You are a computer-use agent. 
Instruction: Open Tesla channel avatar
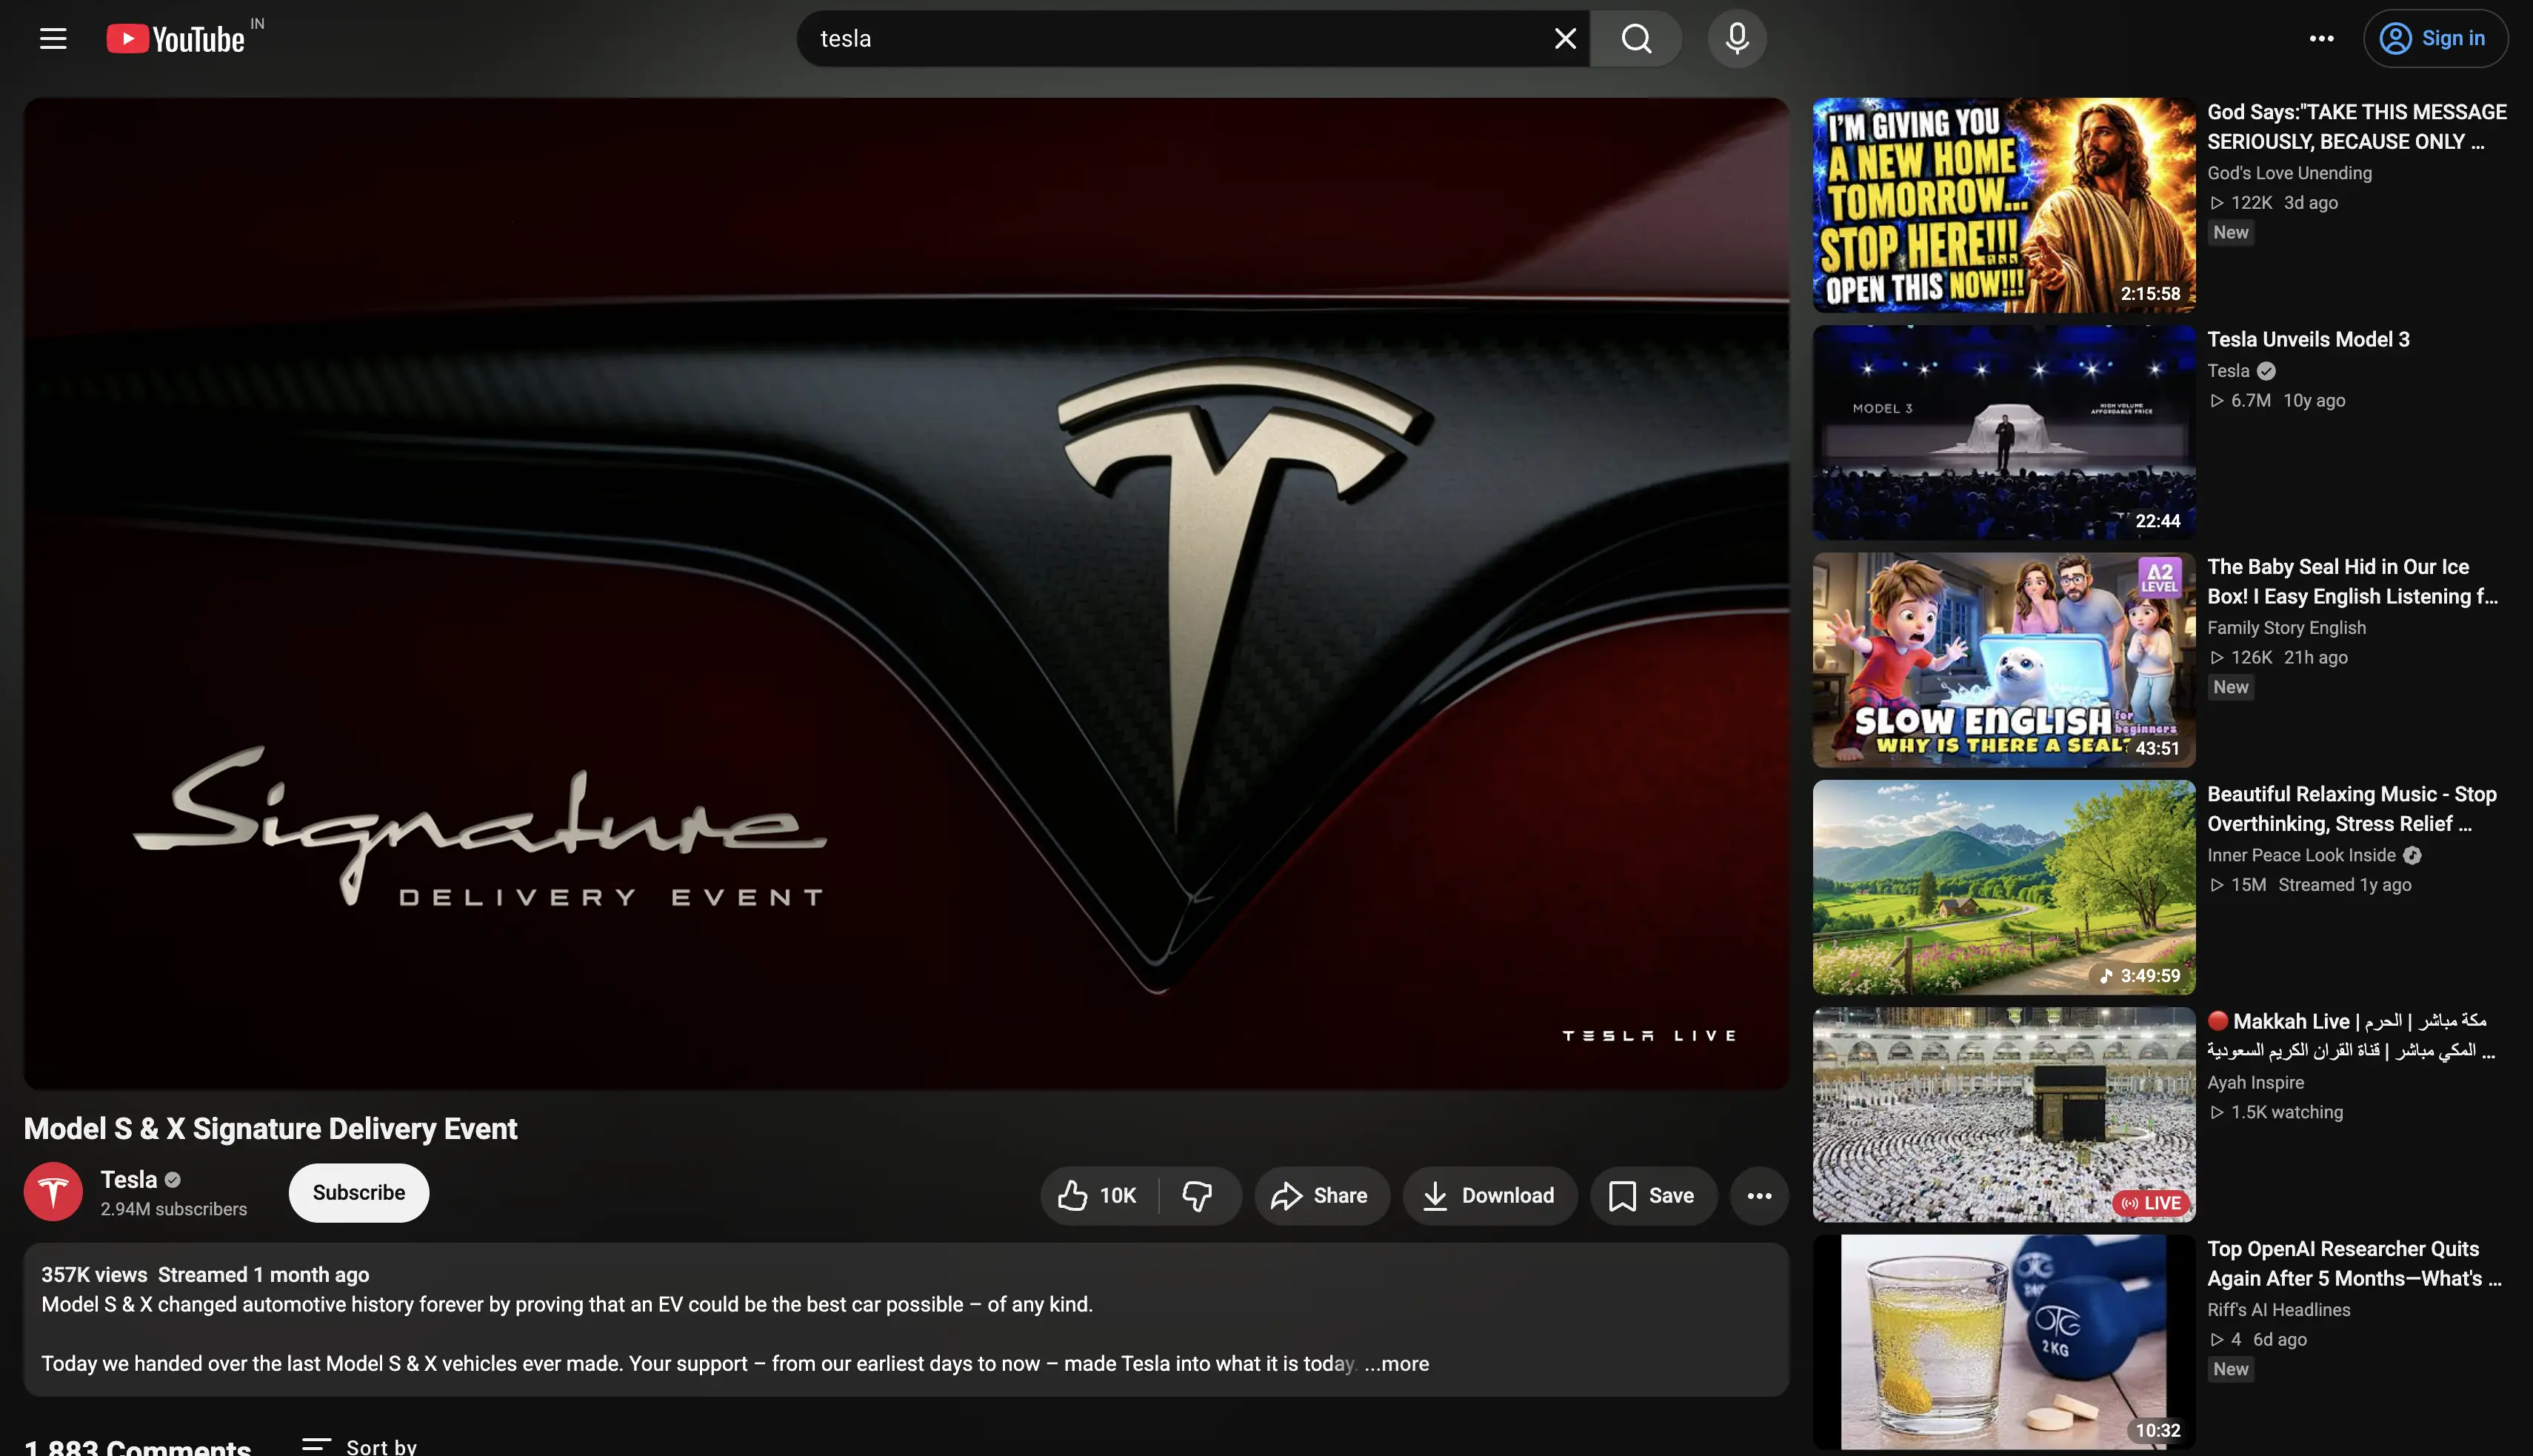(53, 1192)
